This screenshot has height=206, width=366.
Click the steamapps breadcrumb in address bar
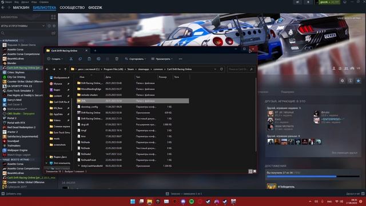click(144, 69)
